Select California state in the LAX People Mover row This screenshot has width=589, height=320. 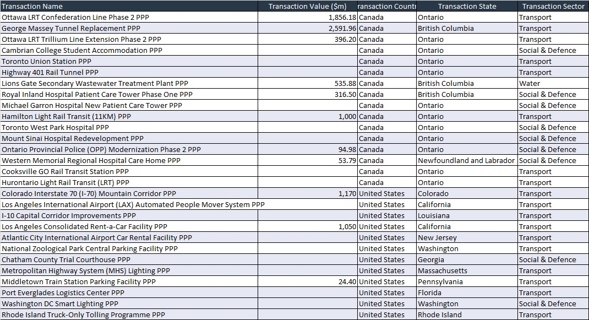[467, 204]
